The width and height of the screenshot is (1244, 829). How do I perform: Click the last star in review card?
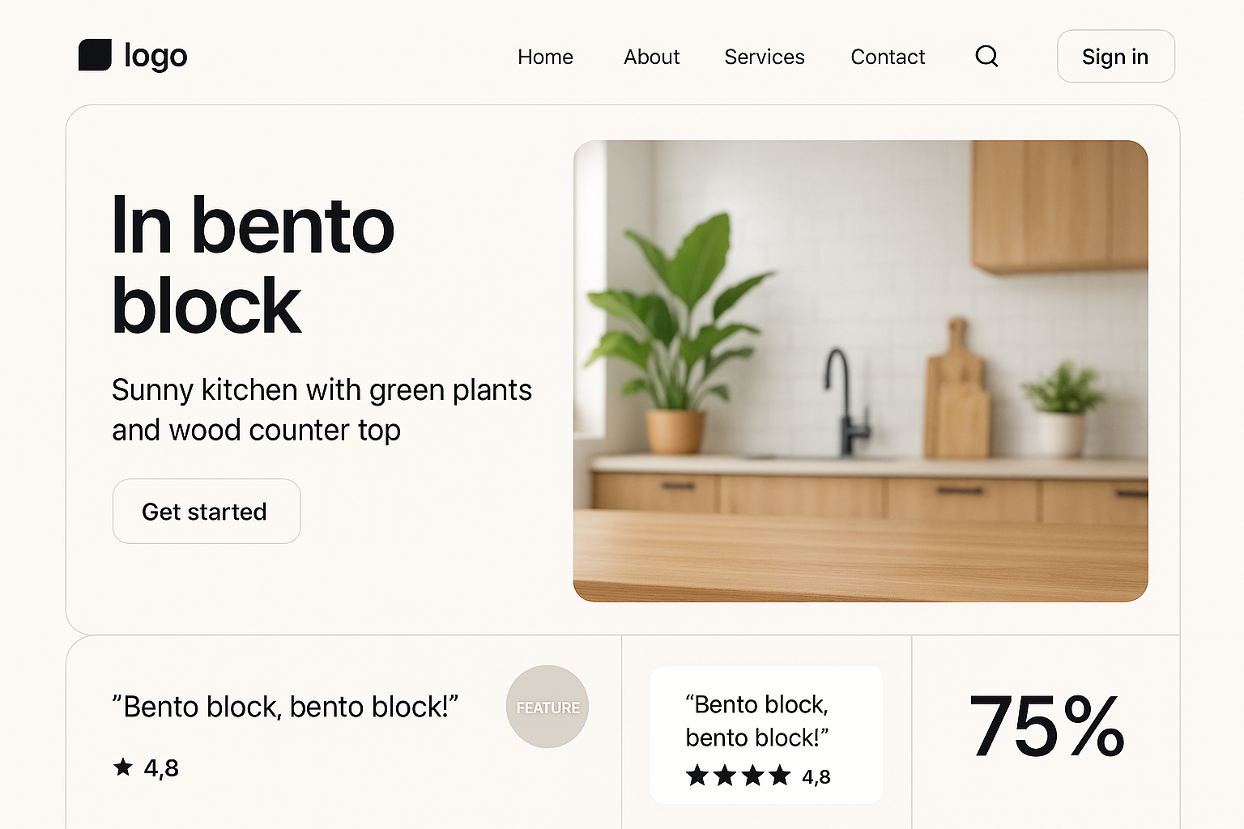coord(780,776)
